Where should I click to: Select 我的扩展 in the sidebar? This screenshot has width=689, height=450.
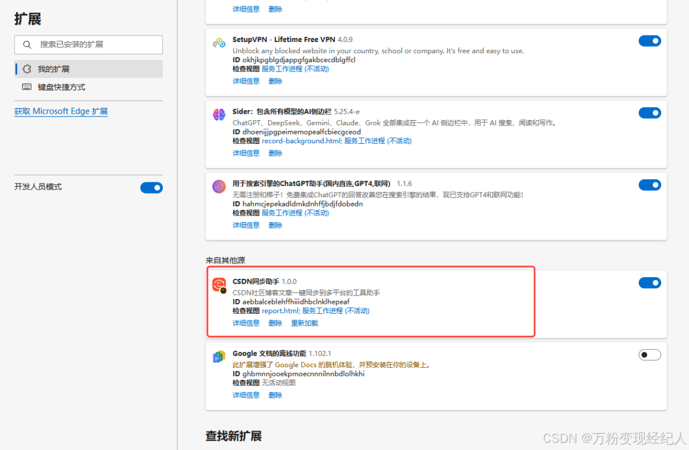click(88, 69)
